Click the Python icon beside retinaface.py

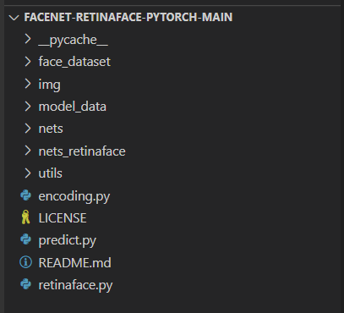pyautogui.click(x=25, y=284)
